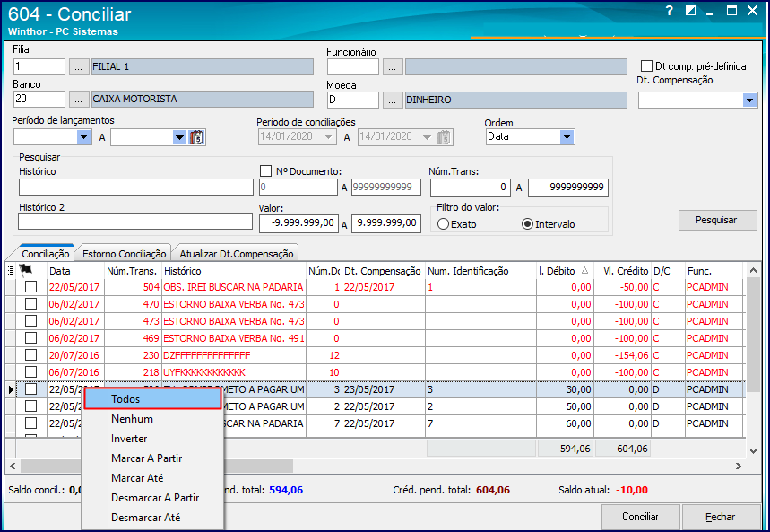Click Filial code input field
This screenshot has height=532, width=770.
click(x=39, y=67)
